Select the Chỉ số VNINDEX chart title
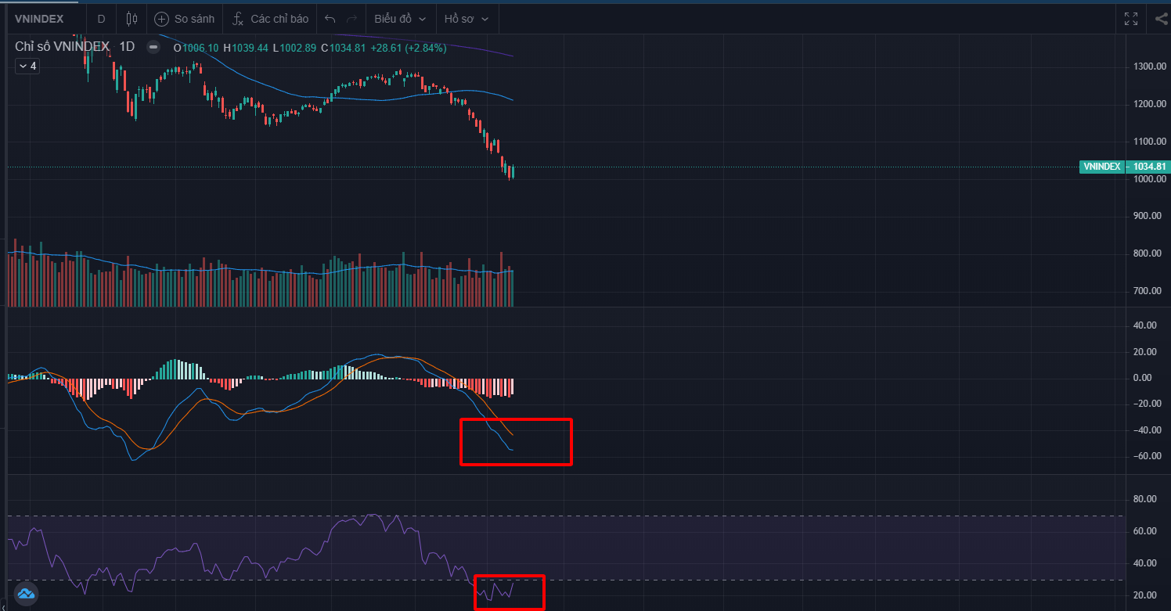 click(x=62, y=47)
